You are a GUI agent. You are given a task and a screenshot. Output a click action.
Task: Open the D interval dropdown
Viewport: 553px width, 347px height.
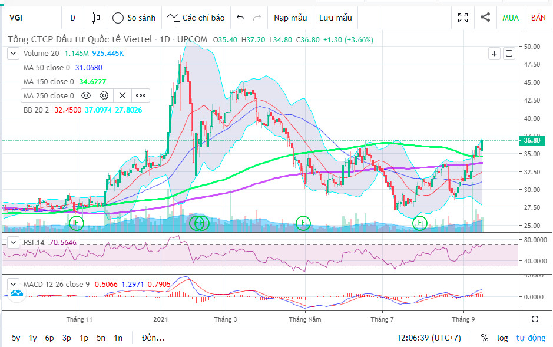coord(72,18)
